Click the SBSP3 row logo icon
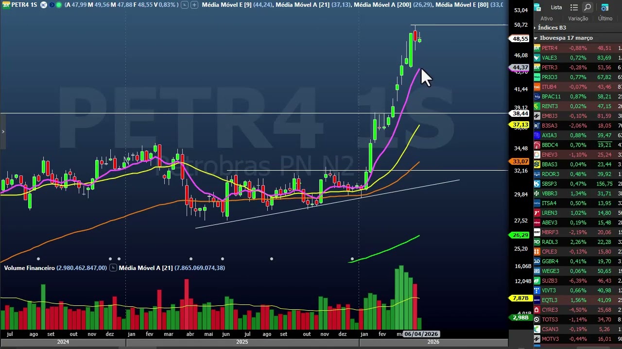 (x=537, y=184)
